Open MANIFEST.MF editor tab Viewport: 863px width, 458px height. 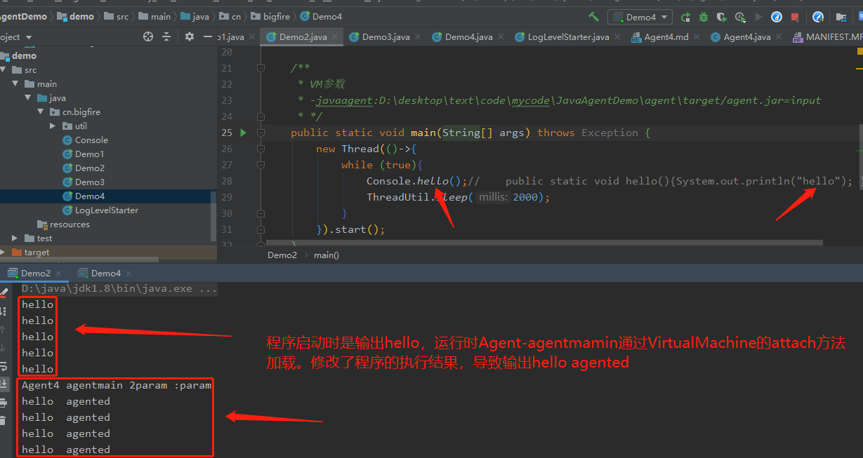tap(827, 36)
